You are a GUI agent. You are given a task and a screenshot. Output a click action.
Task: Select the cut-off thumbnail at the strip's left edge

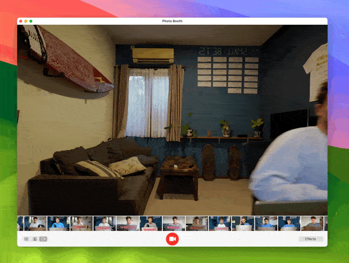[20, 223]
